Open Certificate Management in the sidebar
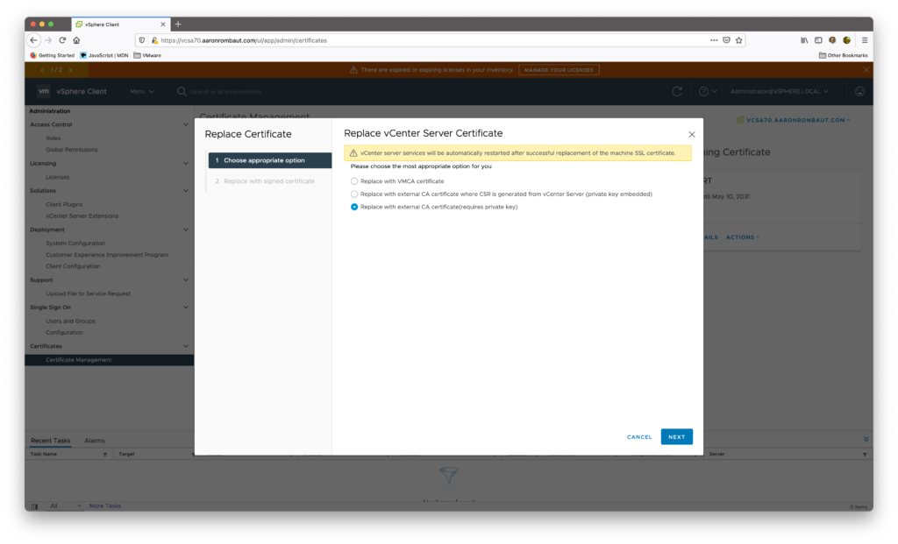Viewport: 898px width, 544px height. pyautogui.click(x=79, y=360)
